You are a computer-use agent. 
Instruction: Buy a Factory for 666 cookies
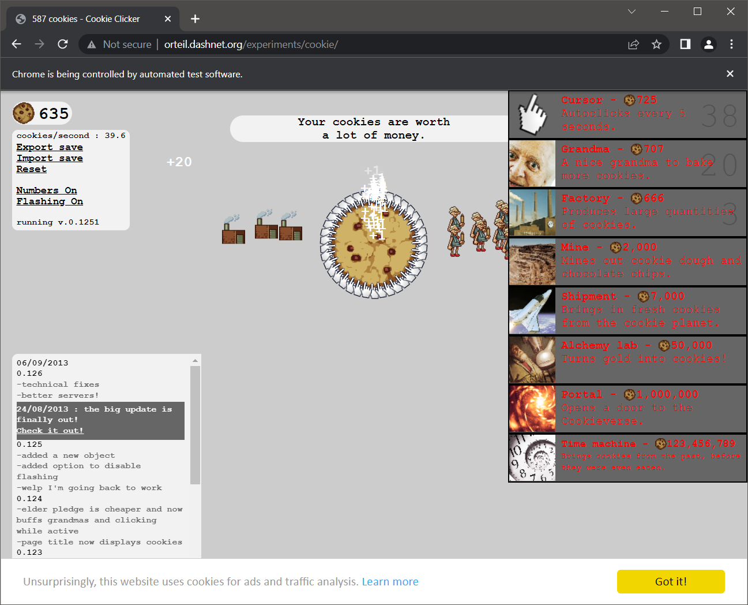point(627,212)
